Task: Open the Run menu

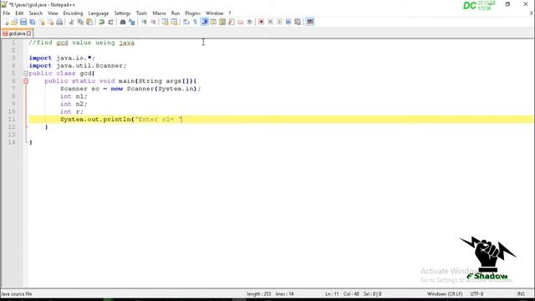Action: point(176,13)
